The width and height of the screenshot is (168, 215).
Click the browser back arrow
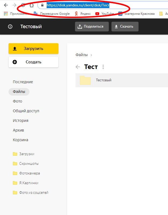[x=6, y=5]
